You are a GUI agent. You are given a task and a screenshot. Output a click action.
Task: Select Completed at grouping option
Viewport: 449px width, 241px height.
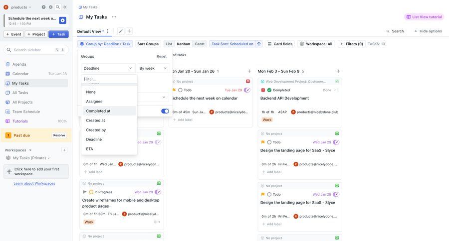coord(109,111)
